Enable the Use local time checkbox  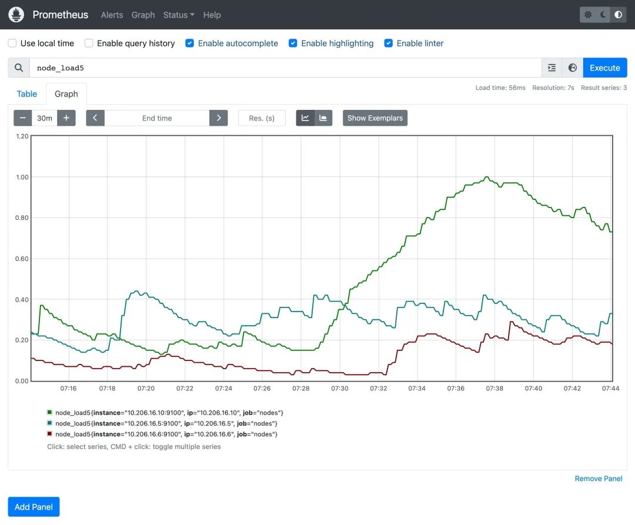coord(12,43)
